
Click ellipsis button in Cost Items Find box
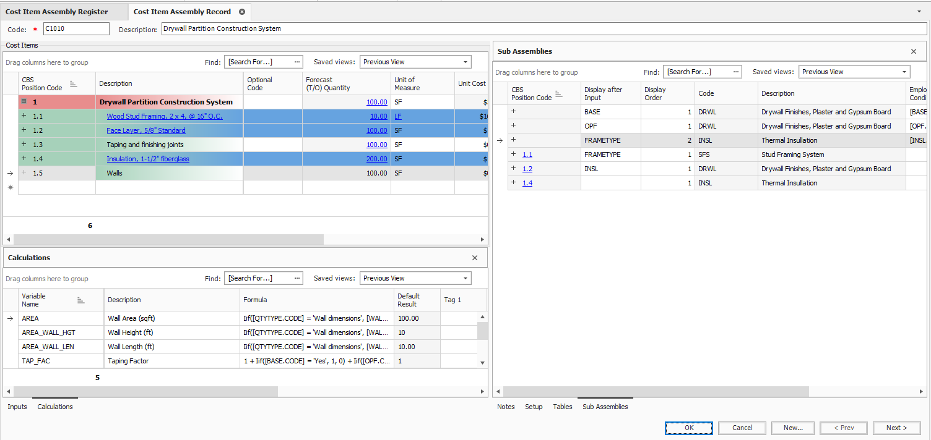297,62
